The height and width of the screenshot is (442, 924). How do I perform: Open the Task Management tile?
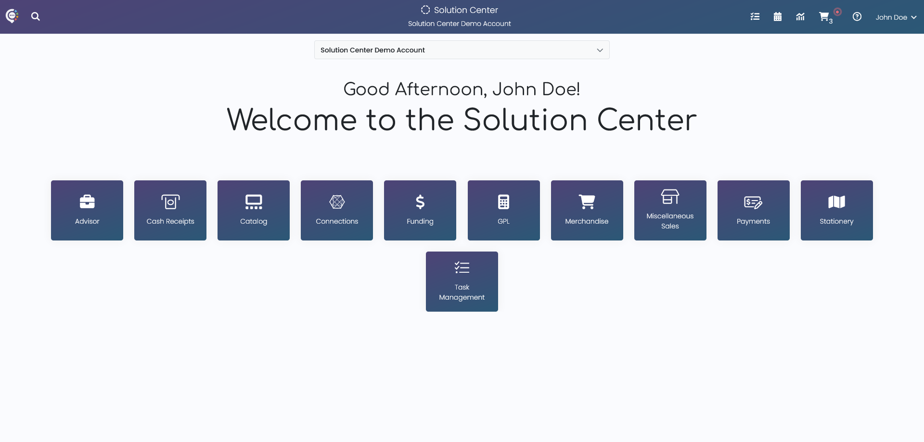click(462, 281)
